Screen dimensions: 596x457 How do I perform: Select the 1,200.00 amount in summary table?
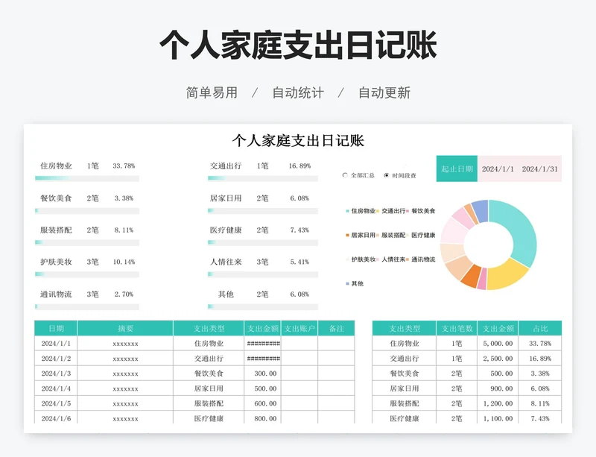coord(498,403)
